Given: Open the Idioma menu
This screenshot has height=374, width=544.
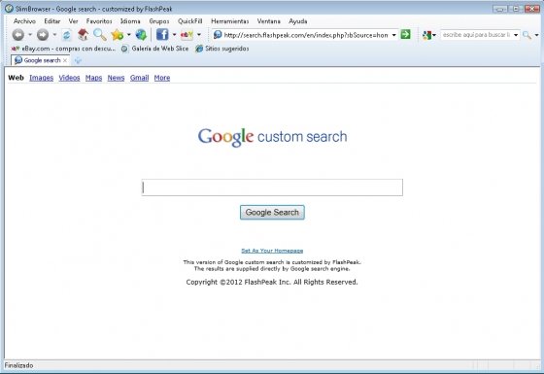Looking at the screenshot, I should click(130, 21).
